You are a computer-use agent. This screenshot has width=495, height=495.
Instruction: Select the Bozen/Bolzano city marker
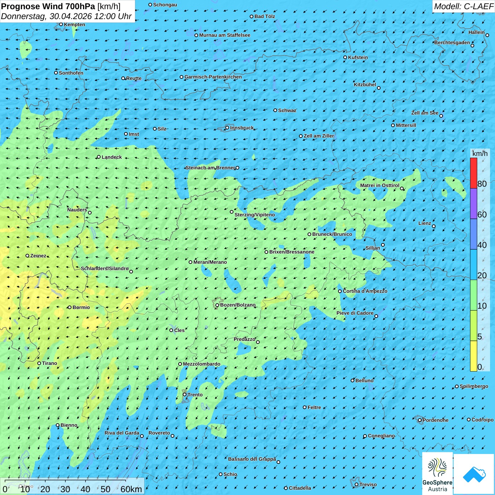[217, 305]
